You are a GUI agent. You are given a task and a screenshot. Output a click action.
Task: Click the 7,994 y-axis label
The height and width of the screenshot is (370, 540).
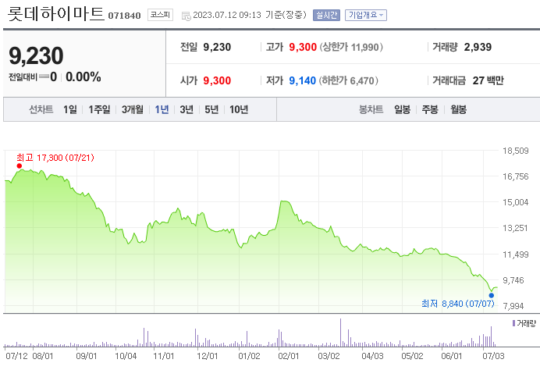point(513,306)
